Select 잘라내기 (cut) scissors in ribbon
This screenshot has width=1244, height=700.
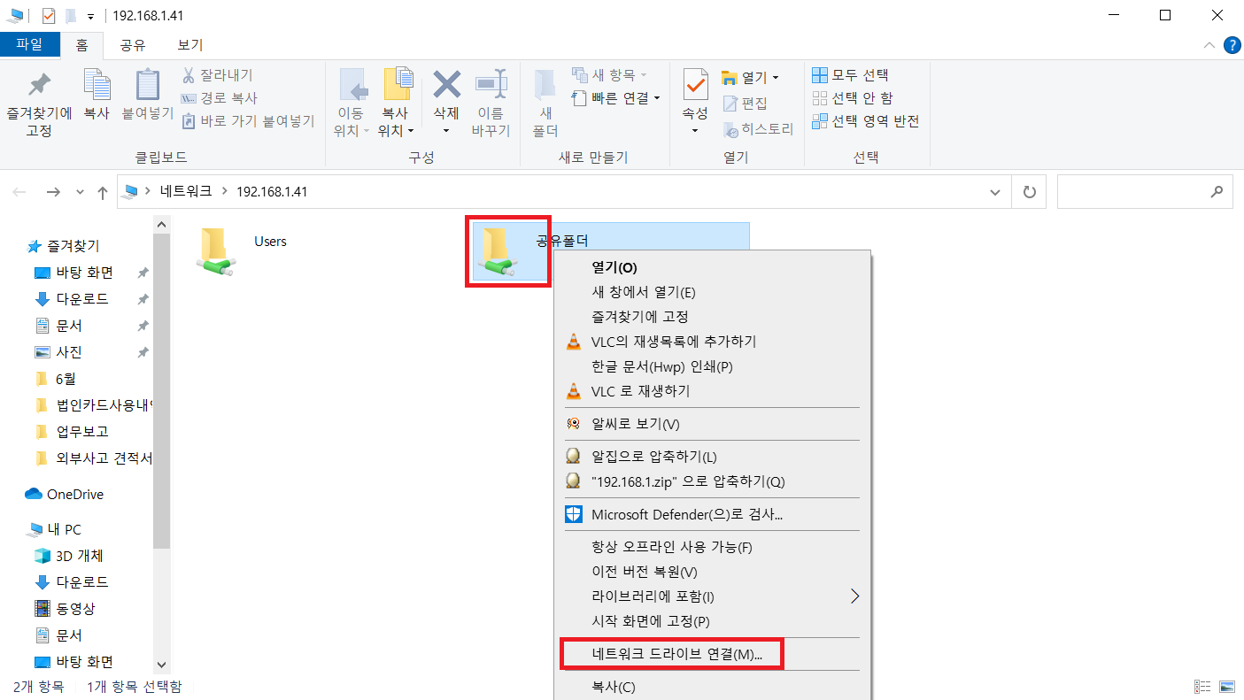(218, 75)
